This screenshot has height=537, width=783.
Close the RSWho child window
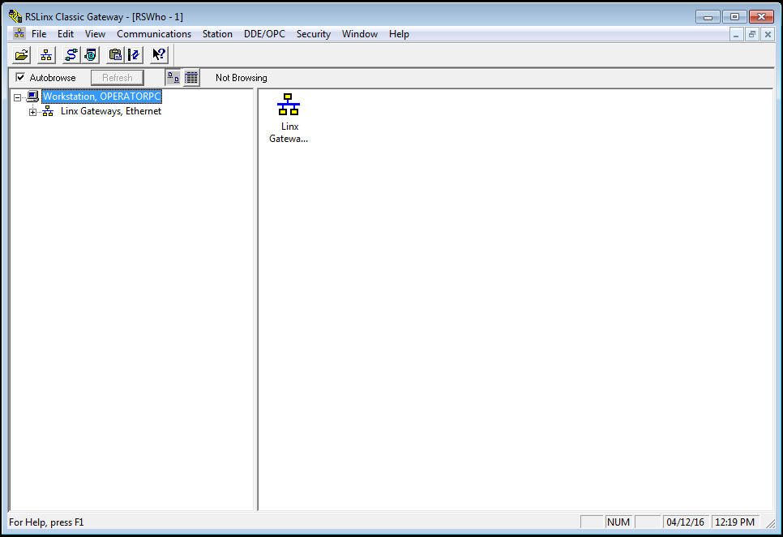pyautogui.click(x=768, y=34)
